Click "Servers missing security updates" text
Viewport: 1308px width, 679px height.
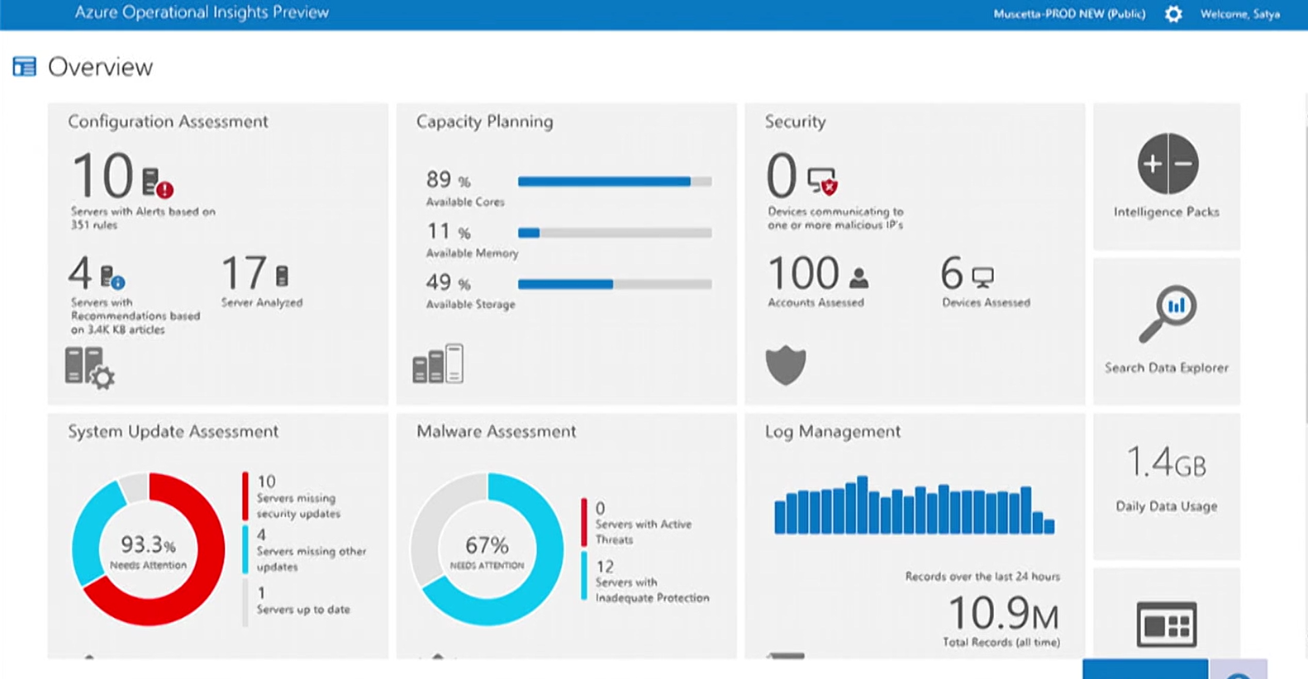pos(297,506)
